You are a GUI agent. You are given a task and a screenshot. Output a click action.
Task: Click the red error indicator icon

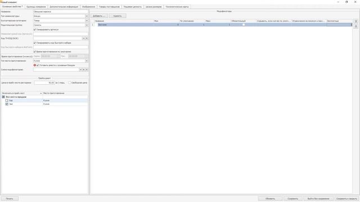coord(35,65)
